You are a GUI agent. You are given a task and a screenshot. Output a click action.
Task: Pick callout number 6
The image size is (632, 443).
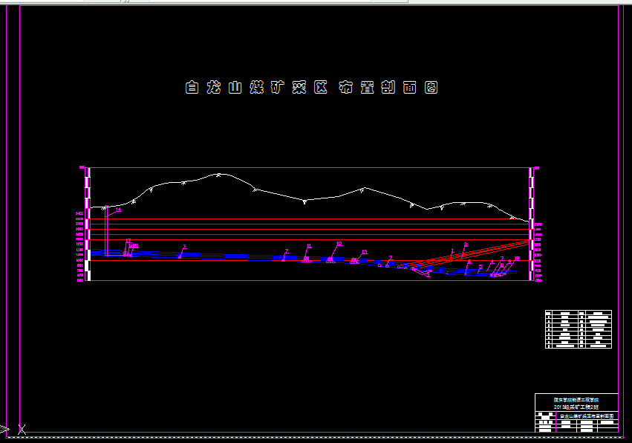pos(469,262)
